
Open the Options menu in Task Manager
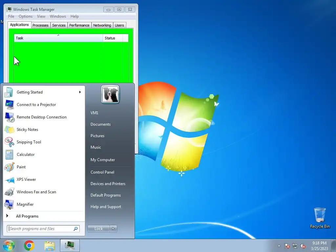coord(26,16)
